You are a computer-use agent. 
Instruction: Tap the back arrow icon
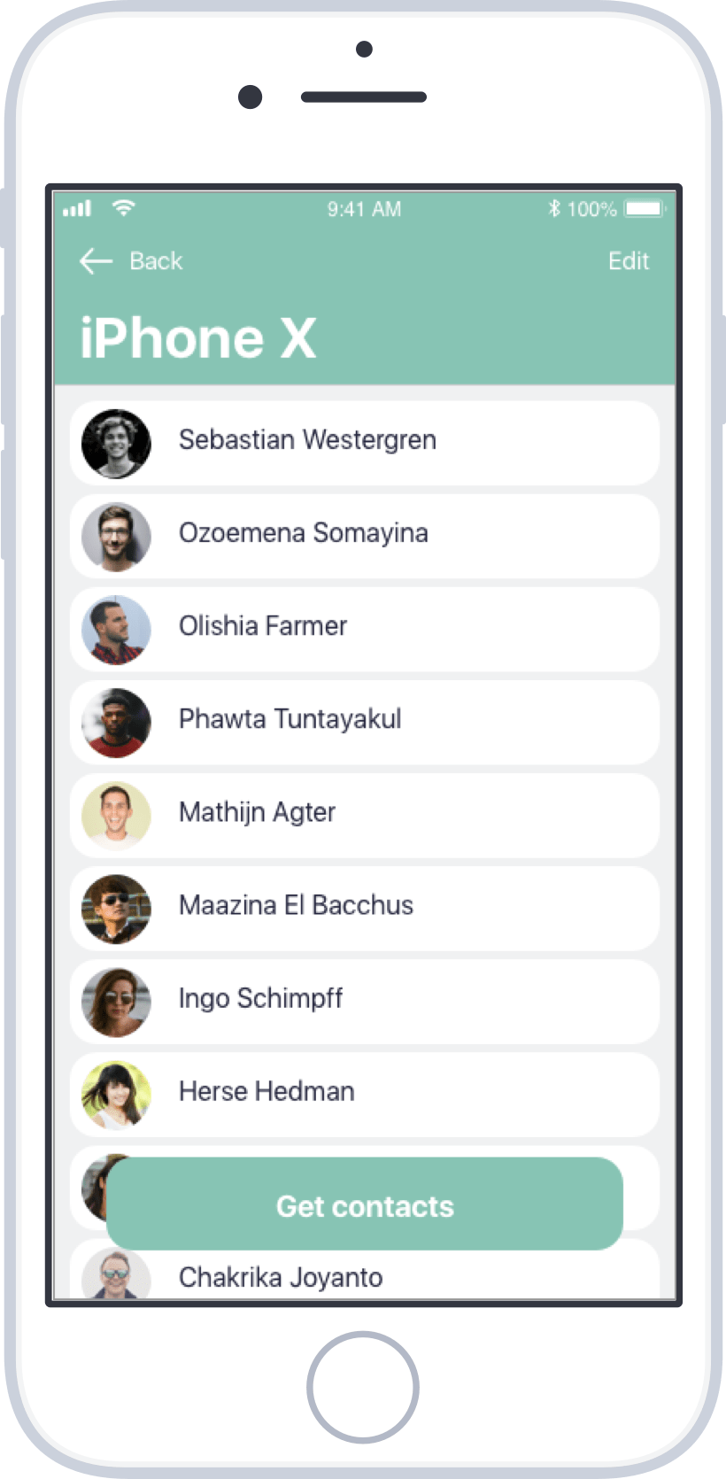coord(96,261)
